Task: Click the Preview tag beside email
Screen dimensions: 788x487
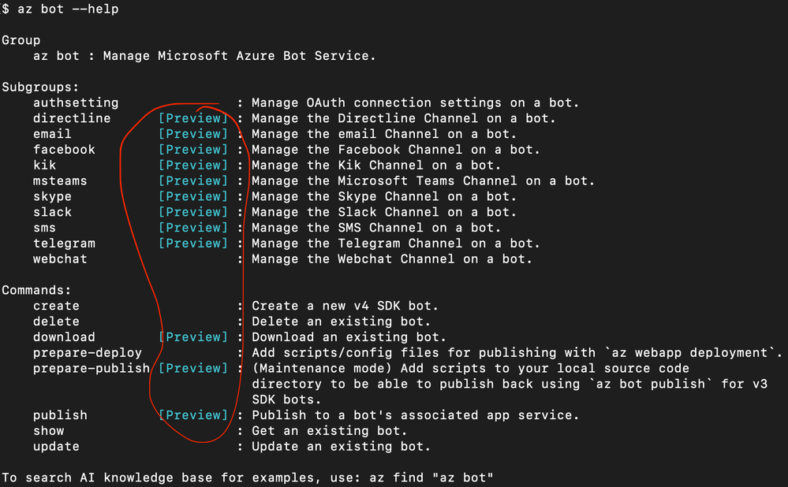Action: click(x=193, y=134)
